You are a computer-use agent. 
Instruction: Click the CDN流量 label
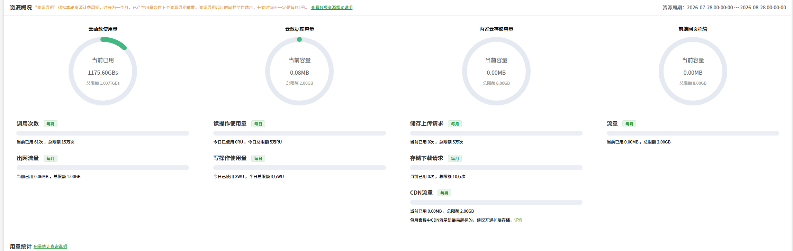[x=421, y=193]
